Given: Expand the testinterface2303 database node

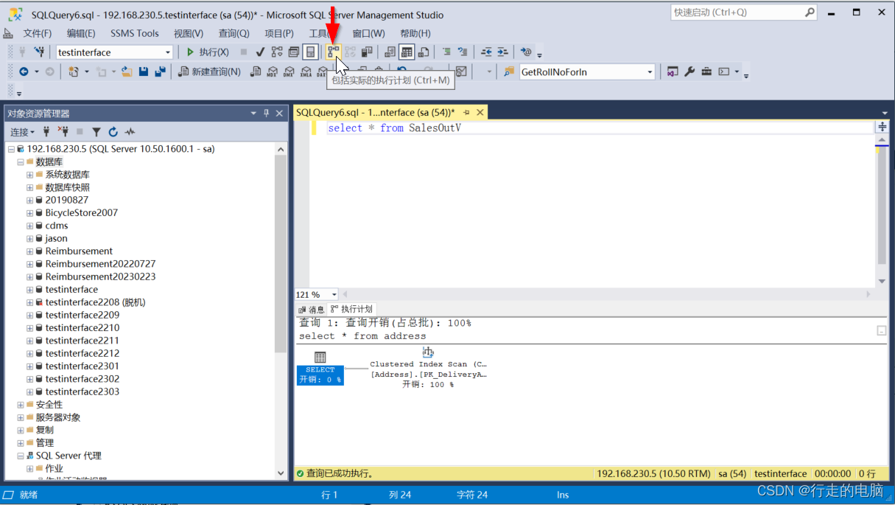Looking at the screenshot, I should (30, 391).
